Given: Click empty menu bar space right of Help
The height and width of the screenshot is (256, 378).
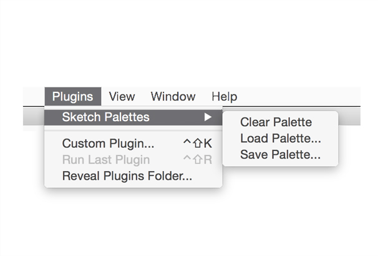Looking at the screenshot, I should click(x=299, y=97).
